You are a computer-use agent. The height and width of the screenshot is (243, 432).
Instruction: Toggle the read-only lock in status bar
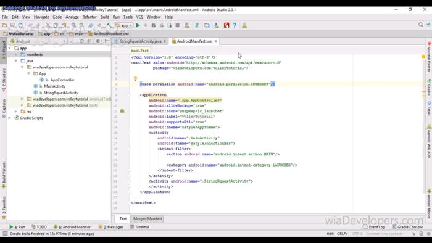pyautogui.click(x=413, y=234)
